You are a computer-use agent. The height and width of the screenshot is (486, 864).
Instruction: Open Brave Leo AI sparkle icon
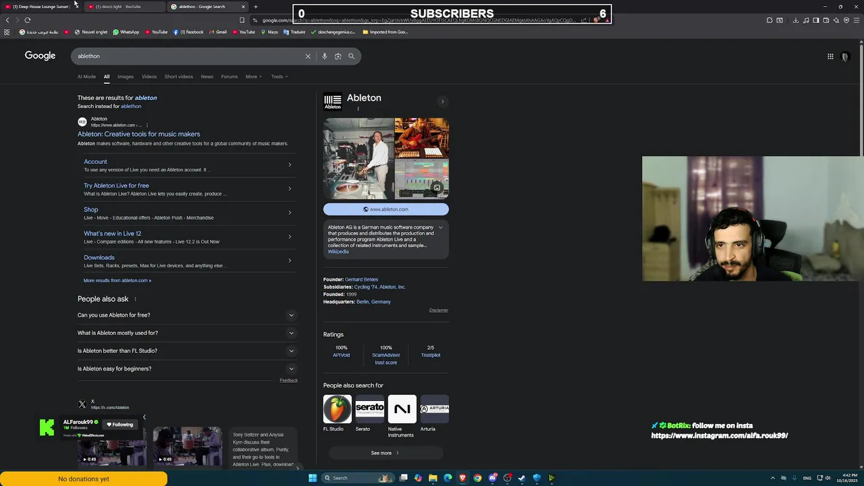coord(836,20)
